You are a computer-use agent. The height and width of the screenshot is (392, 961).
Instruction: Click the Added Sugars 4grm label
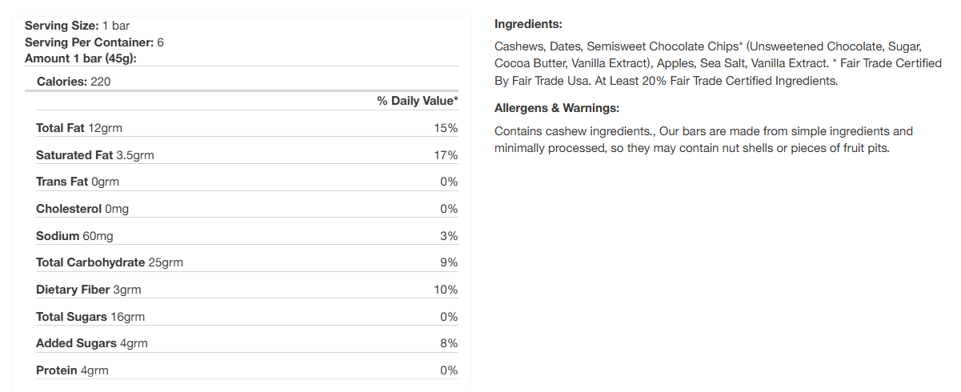coord(91,343)
